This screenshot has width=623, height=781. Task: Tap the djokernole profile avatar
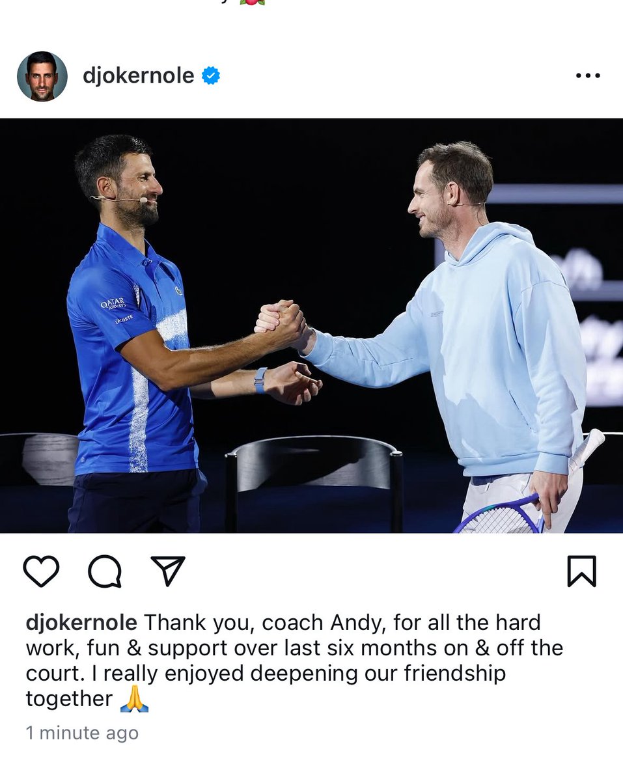[42, 76]
